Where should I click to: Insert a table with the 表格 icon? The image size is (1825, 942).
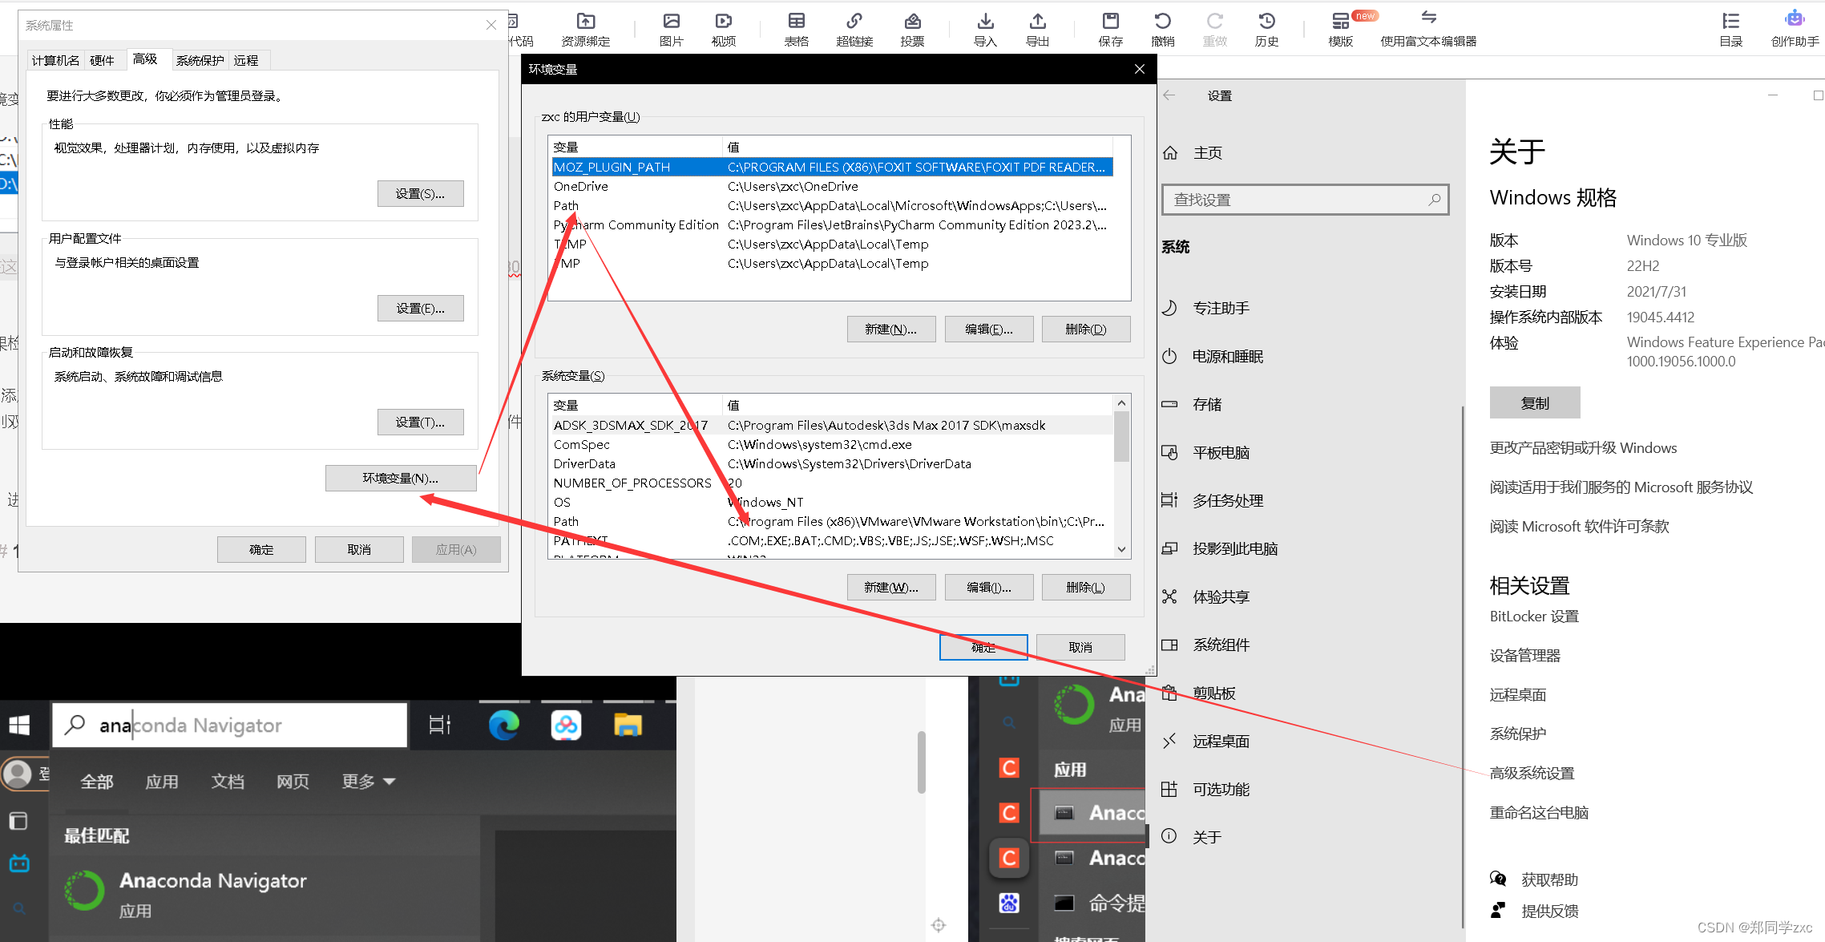tap(797, 30)
